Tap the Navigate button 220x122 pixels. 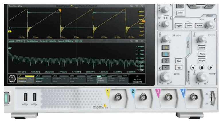(x=202, y=61)
